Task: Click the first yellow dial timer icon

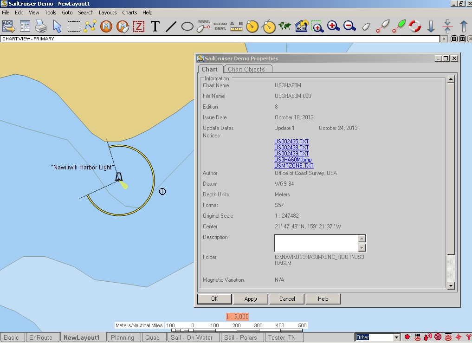Action: pos(252,26)
